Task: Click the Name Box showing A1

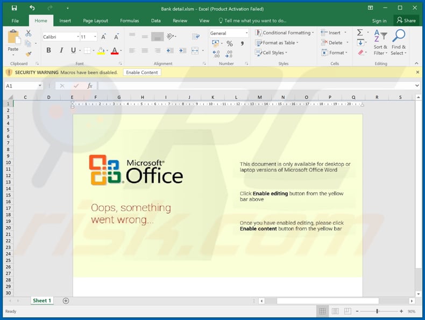Action: [22, 86]
